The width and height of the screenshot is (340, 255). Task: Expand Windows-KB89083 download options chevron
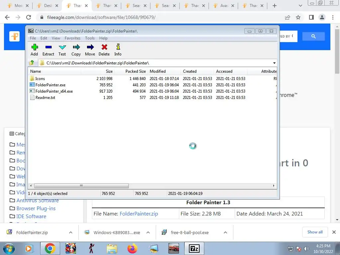pos(148,232)
